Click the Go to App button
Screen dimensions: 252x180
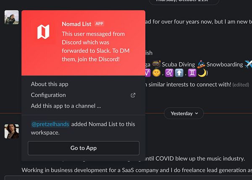click(84, 148)
